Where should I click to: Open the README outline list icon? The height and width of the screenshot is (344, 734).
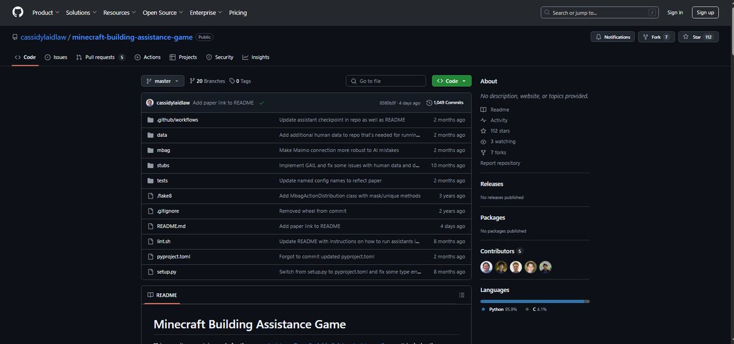point(462,295)
